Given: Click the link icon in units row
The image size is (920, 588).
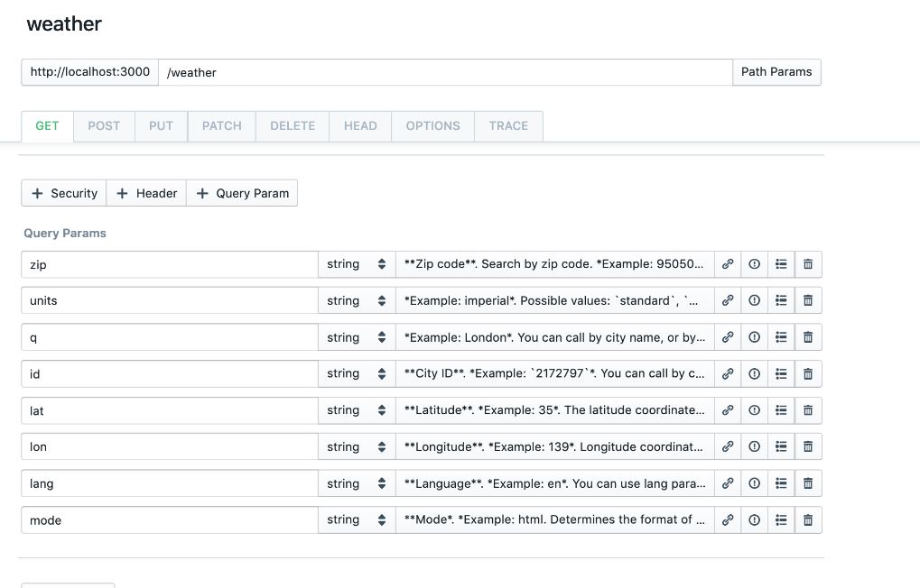Looking at the screenshot, I should (x=728, y=300).
